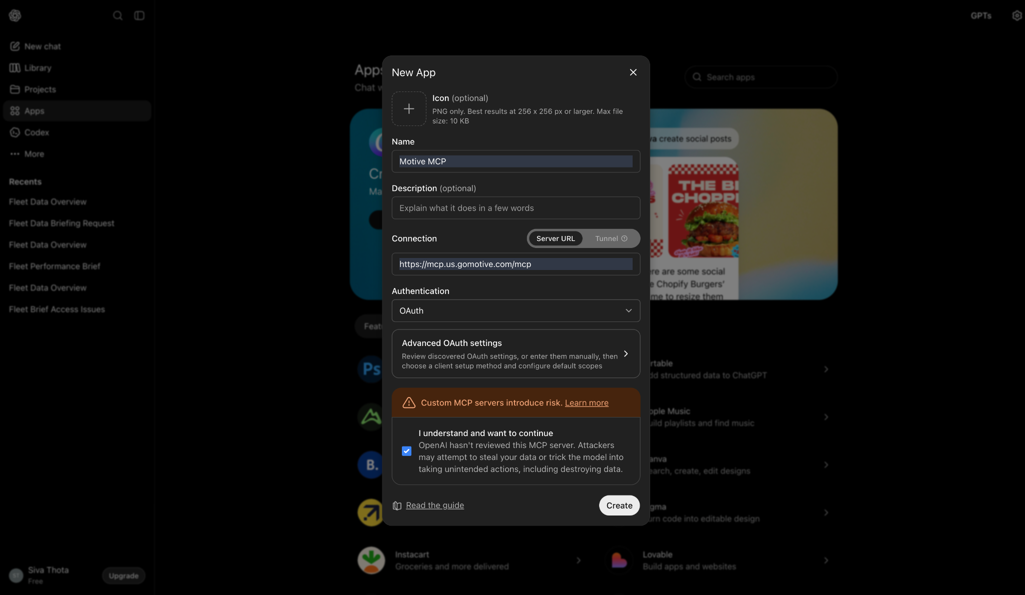The image size is (1025, 595).
Task: Open Projects from the sidebar
Action: click(x=77, y=89)
